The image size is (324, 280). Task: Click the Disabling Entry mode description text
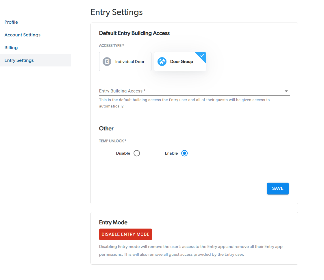coord(191,251)
